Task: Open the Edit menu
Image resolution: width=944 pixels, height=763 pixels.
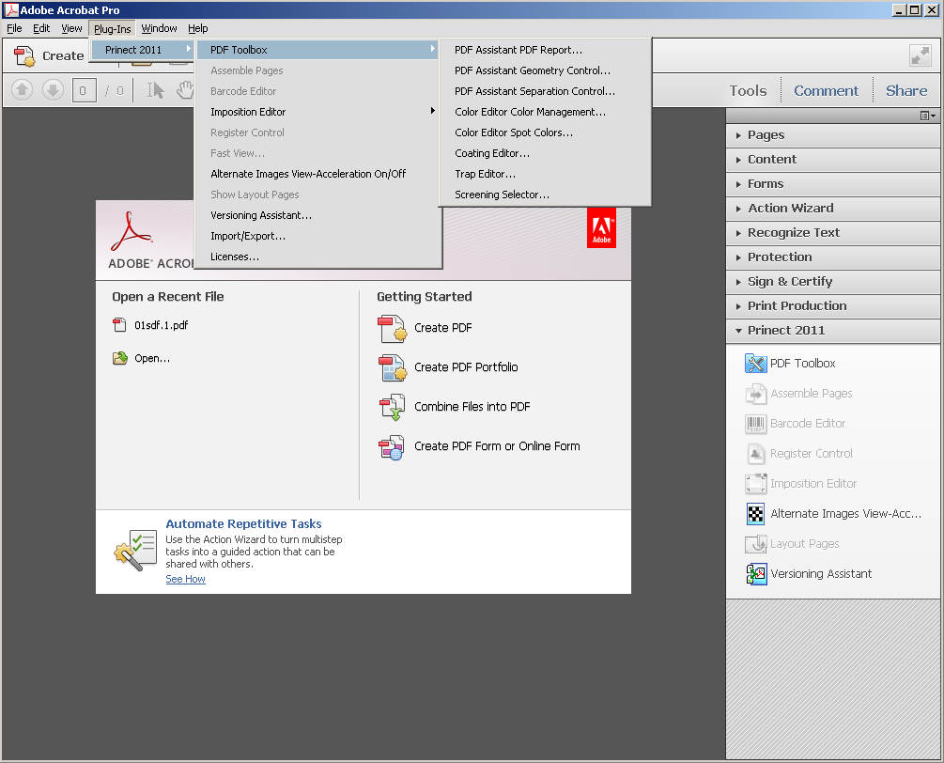Action: (41, 28)
